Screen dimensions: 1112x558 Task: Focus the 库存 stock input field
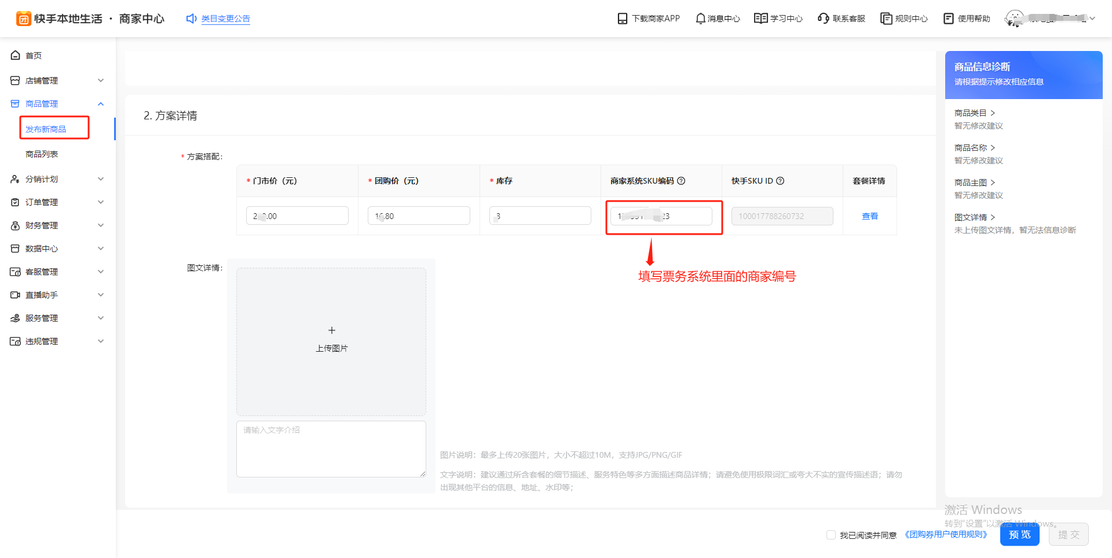pos(540,216)
